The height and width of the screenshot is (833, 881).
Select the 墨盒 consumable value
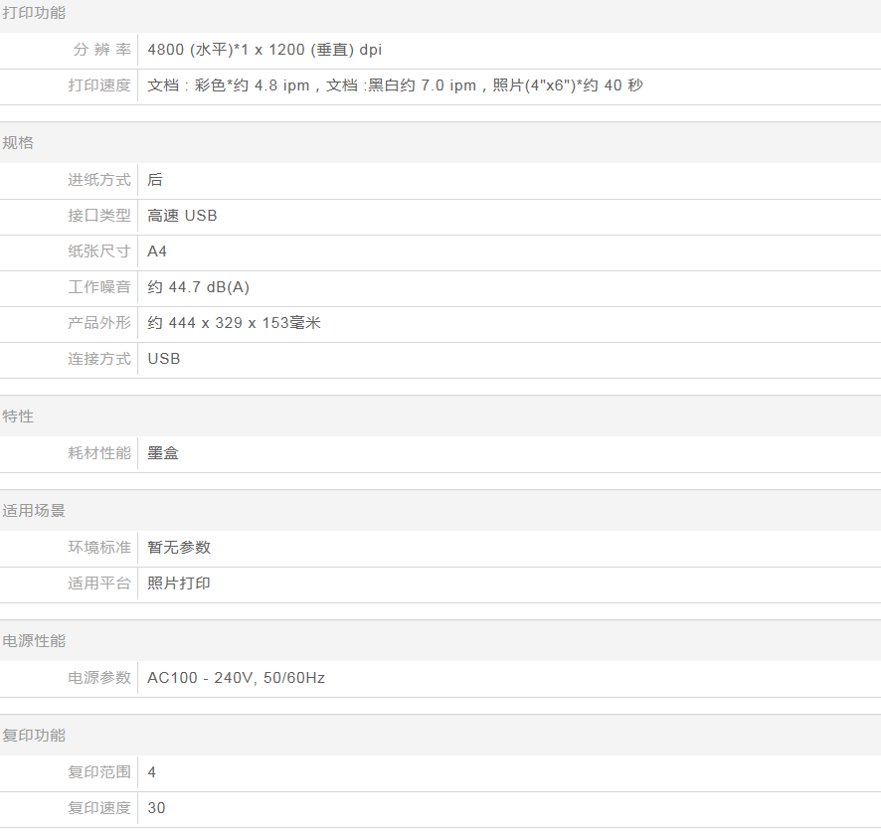163,453
